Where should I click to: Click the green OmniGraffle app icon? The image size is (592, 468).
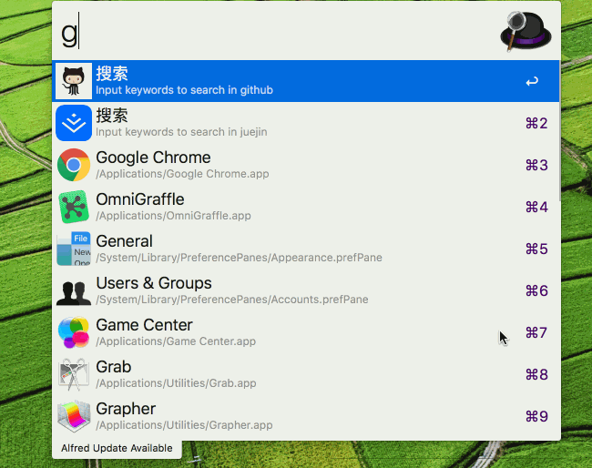point(74,207)
